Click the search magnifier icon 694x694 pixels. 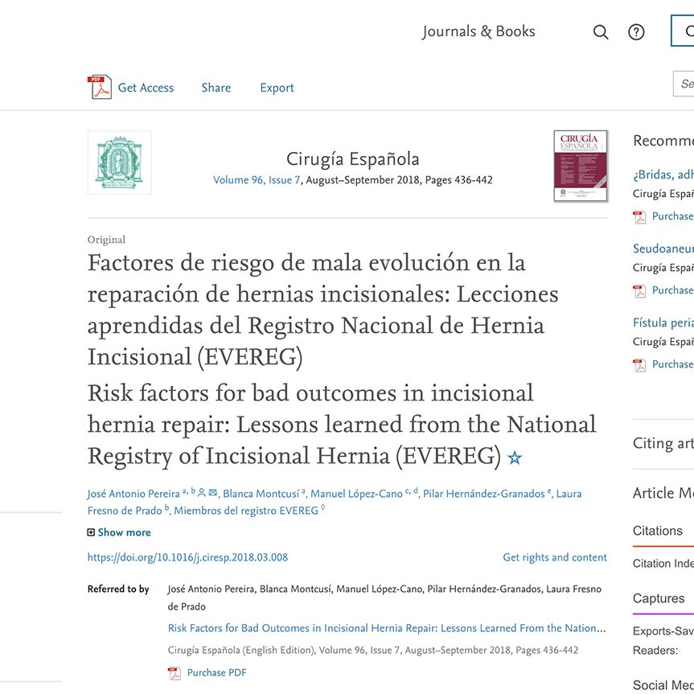[600, 32]
